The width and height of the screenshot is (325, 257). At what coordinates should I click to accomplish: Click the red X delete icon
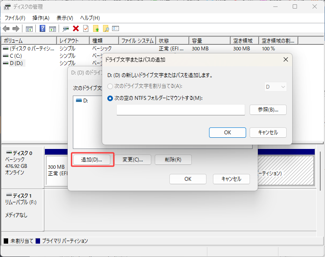(76, 28)
